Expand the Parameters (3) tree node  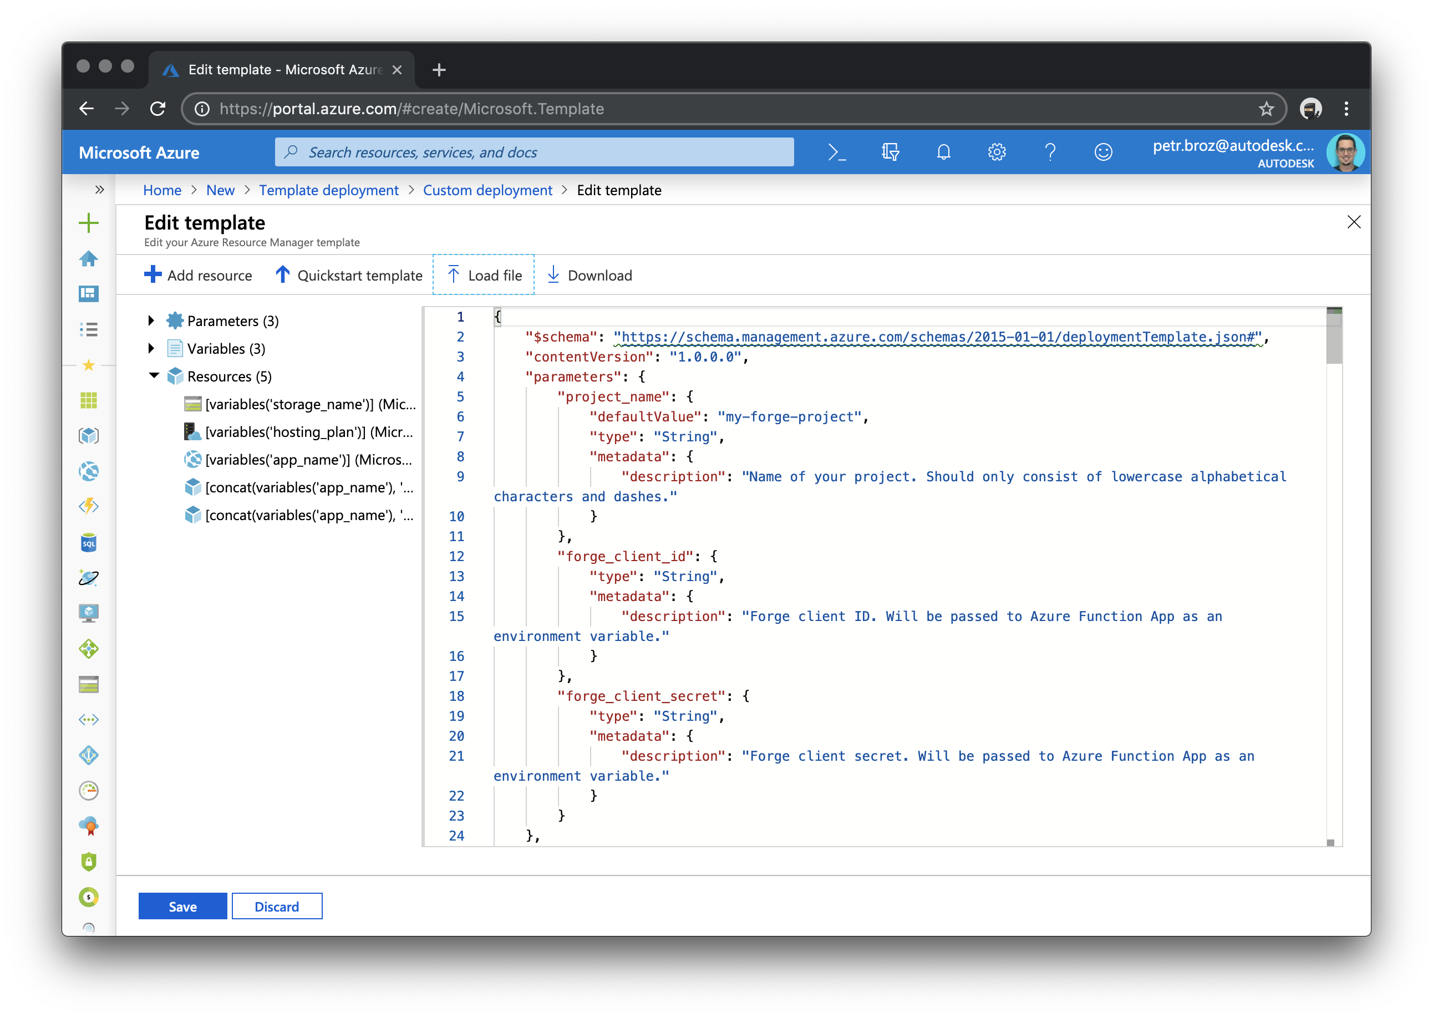coord(151,320)
